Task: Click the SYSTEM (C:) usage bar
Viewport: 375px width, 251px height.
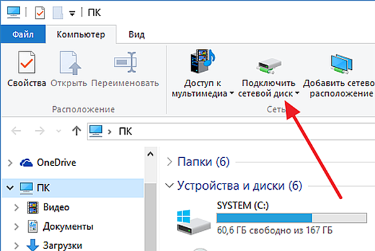Action: [x=291, y=218]
